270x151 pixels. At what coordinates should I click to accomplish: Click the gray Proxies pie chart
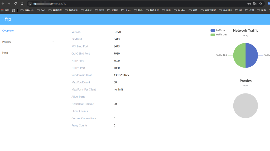245,106
